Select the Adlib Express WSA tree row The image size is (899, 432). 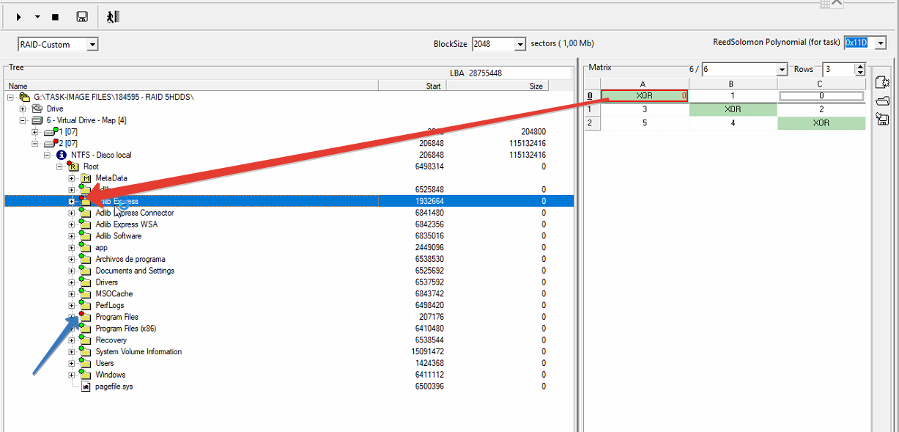(x=288, y=224)
